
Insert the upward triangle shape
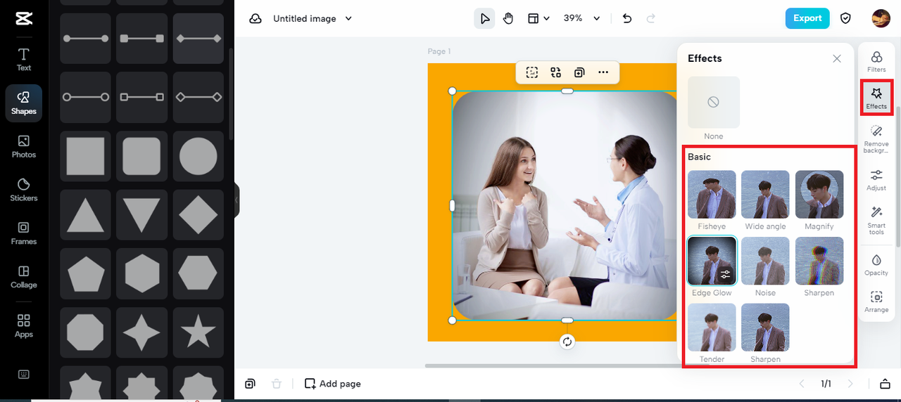(x=85, y=215)
